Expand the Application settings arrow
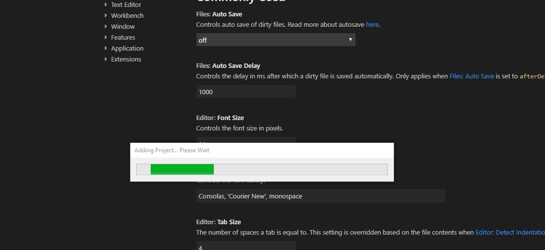Viewport: 545px width, 250px height. (106, 48)
